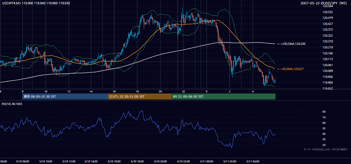Click price axis value 120.218

(328, 47)
